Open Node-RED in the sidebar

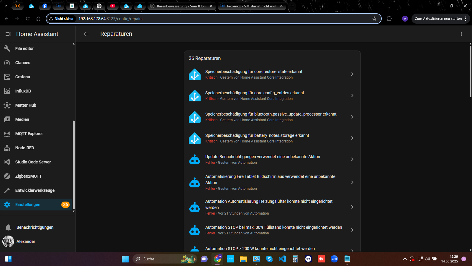[x=24, y=148]
